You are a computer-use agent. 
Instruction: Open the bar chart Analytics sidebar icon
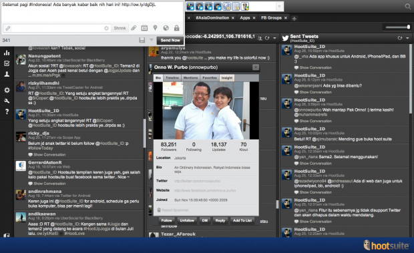click(7, 53)
